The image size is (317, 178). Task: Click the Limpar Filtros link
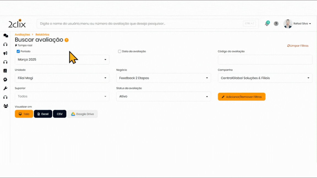tap(298, 46)
